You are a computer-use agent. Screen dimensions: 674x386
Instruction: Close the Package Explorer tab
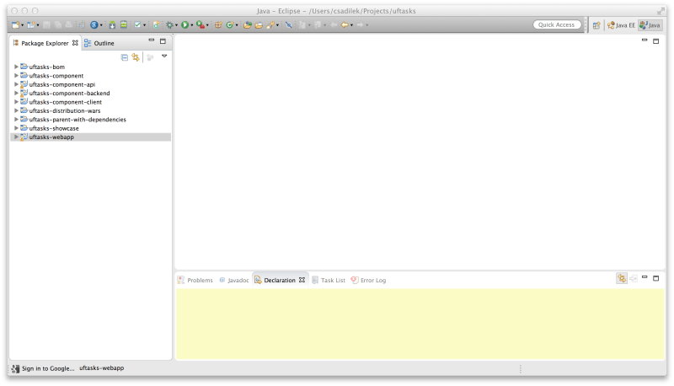pos(75,43)
